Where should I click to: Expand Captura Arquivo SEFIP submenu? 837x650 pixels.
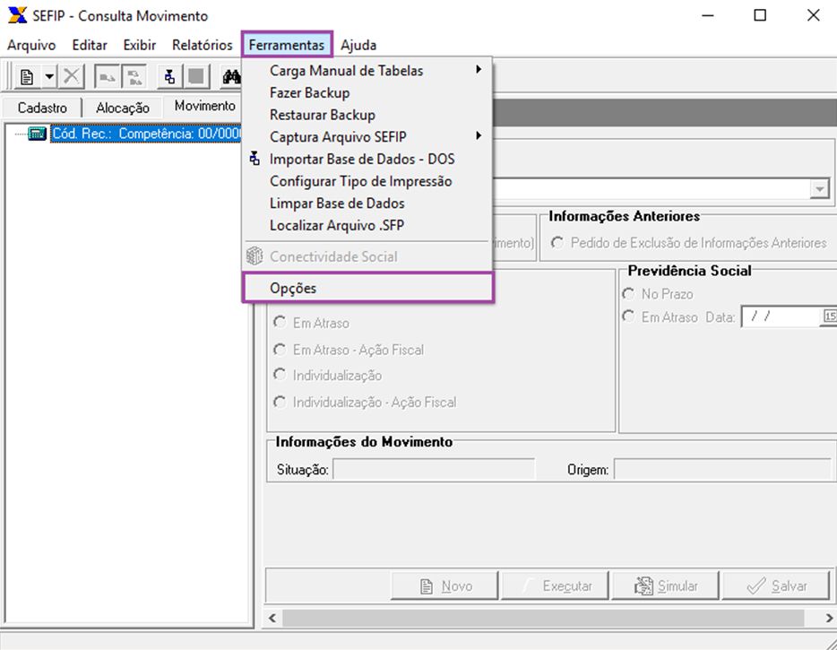pyautogui.click(x=367, y=137)
